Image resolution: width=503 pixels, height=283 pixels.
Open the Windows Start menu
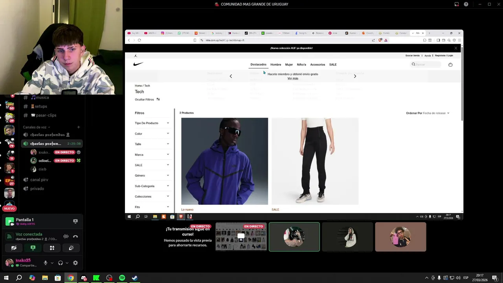(6, 278)
